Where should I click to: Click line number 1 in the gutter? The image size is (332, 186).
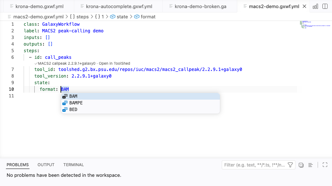[x=13, y=24]
